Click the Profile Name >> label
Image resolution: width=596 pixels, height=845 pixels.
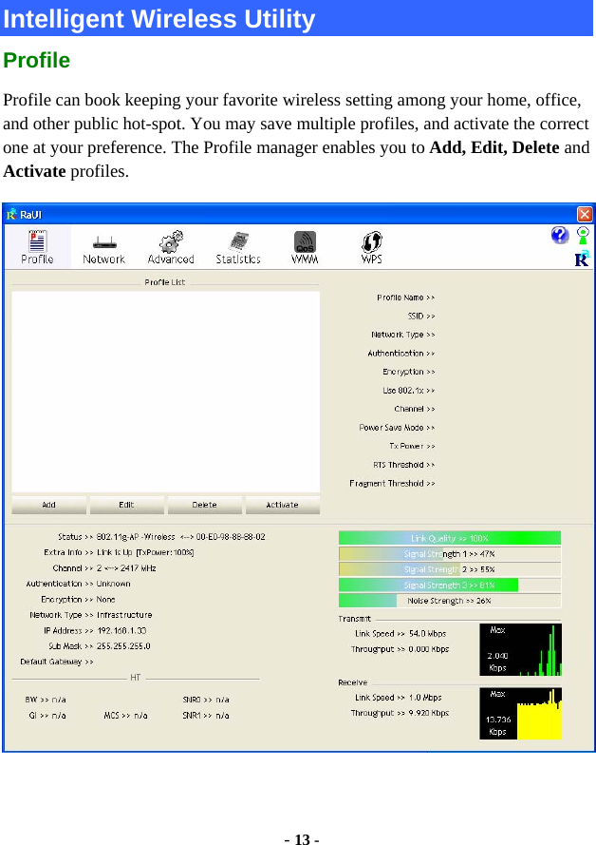pos(405,298)
